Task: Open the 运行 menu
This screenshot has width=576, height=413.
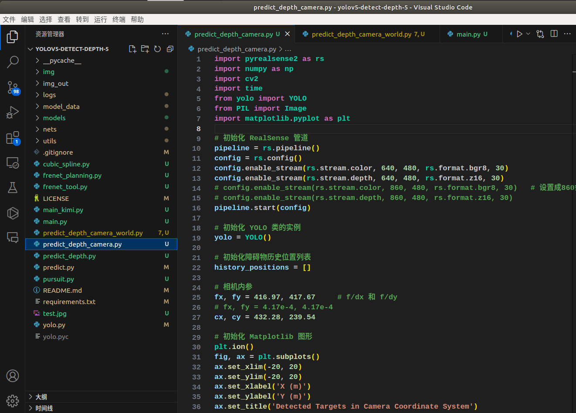Action: pos(101,20)
